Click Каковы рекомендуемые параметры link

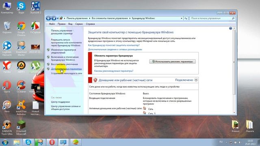(114, 71)
